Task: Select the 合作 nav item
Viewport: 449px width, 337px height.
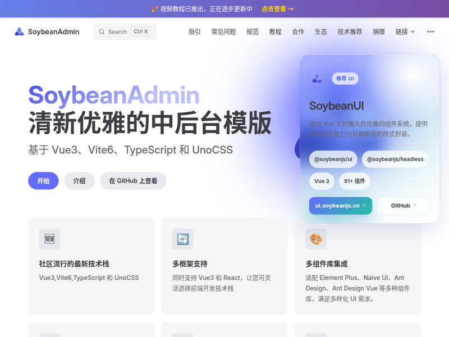Action: pos(298,32)
